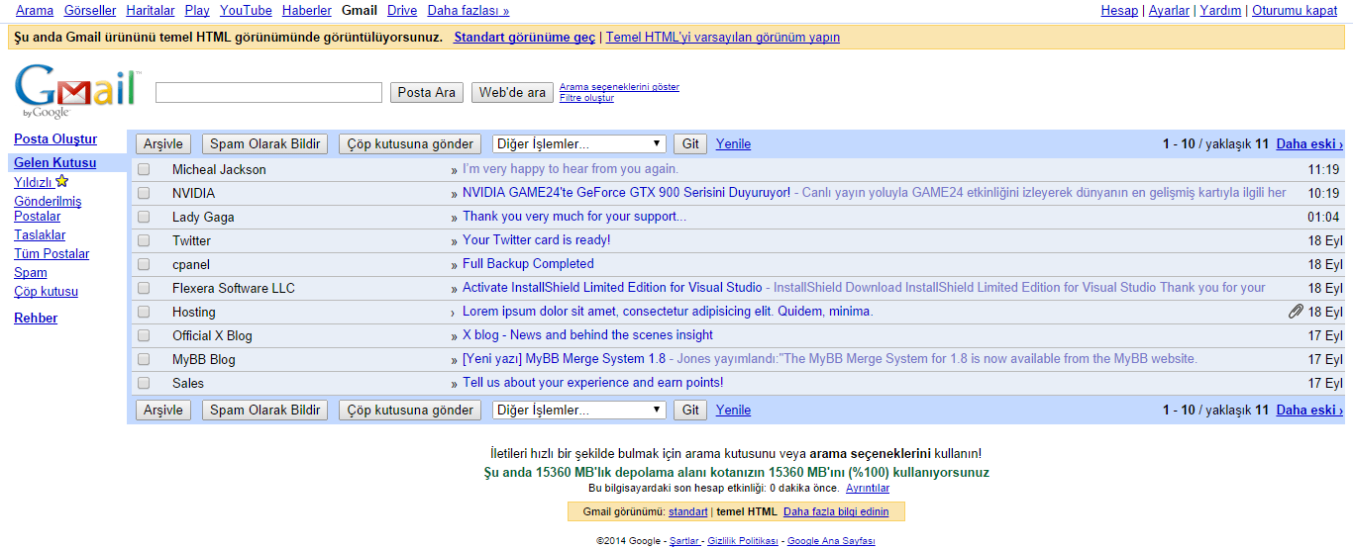Check the Flexera Software LLC checkbox
The height and width of the screenshot is (550, 1353).
coord(144,288)
